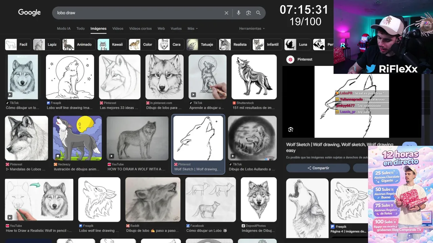This screenshot has height=243, width=433.
Task: Open Facebook 'Cómo dibujar un Lobo' thumbnail
Action: pos(210,199)
